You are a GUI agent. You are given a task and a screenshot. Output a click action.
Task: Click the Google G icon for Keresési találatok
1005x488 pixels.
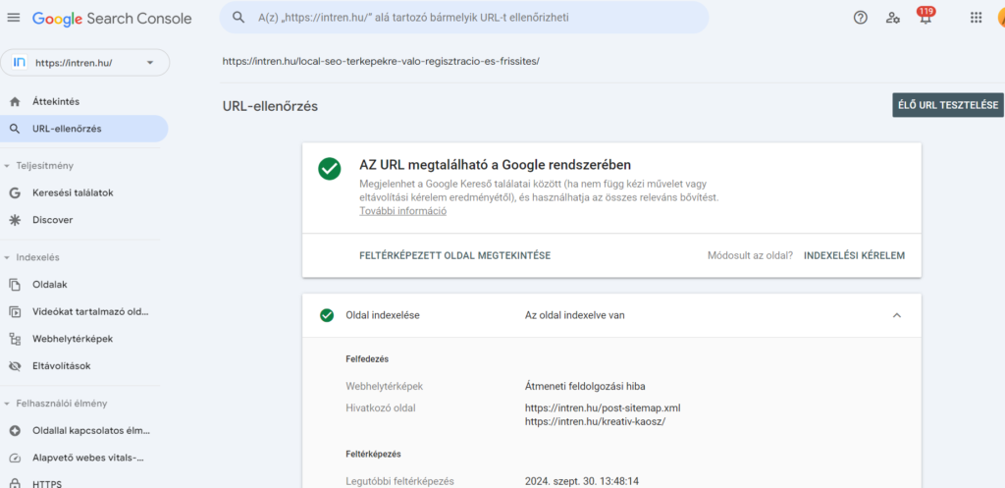pos(15,193)
